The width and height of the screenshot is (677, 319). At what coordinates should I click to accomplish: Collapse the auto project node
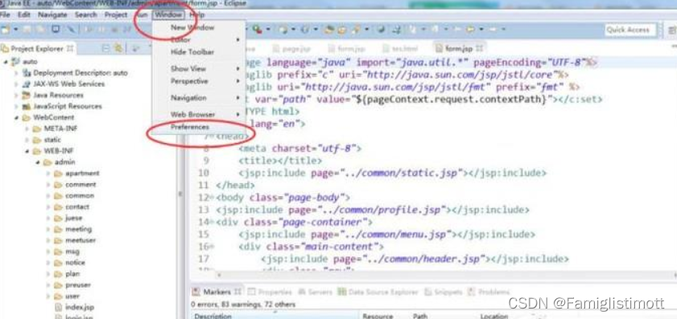pos(6,62)
